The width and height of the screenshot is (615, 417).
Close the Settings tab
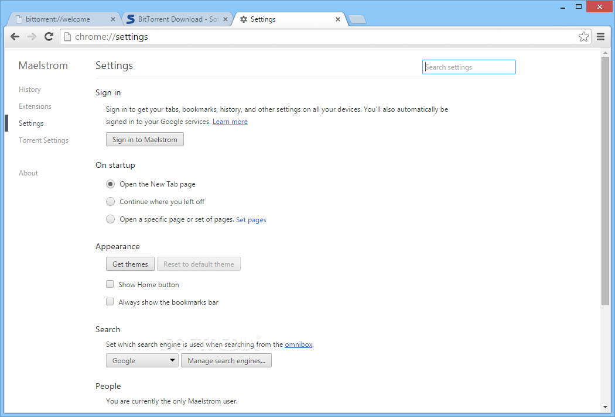(338, 19)
